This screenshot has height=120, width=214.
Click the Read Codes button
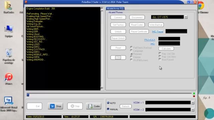tap(137, 25)
